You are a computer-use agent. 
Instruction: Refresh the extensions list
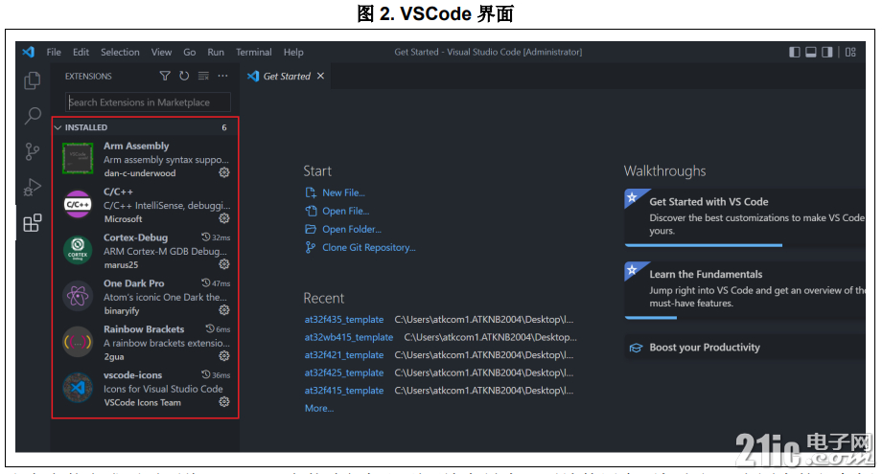tap(184, 76)
